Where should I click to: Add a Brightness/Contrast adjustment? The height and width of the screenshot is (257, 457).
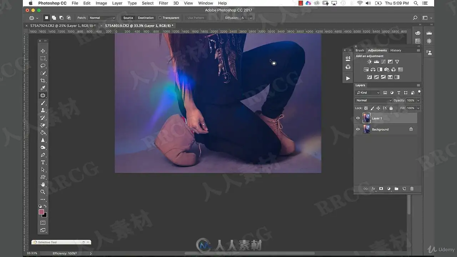click(369, 62)
